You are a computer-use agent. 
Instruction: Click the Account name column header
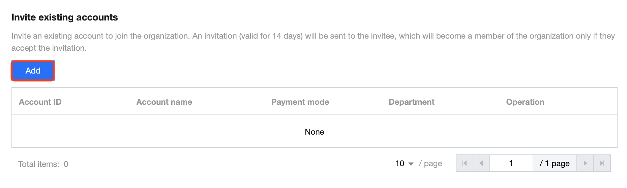coord(164,102)
